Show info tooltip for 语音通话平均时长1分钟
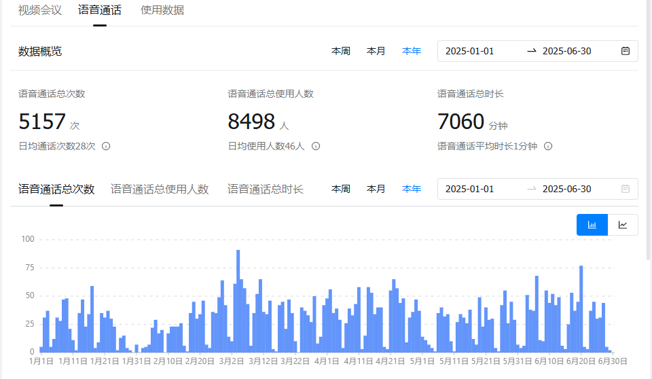This screenshot has width=652, height=379. (x=548, y=146)
